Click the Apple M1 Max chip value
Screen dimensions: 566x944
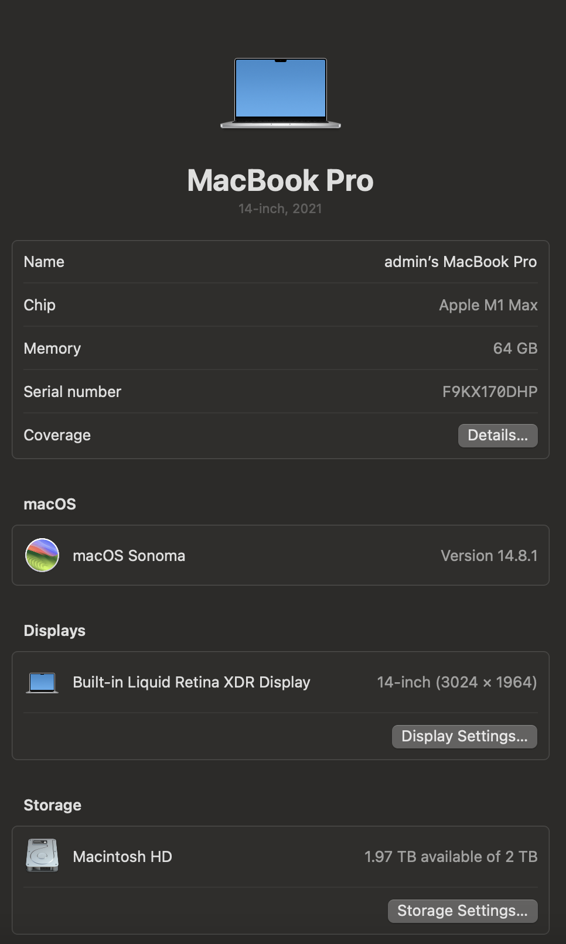point(487,305)
